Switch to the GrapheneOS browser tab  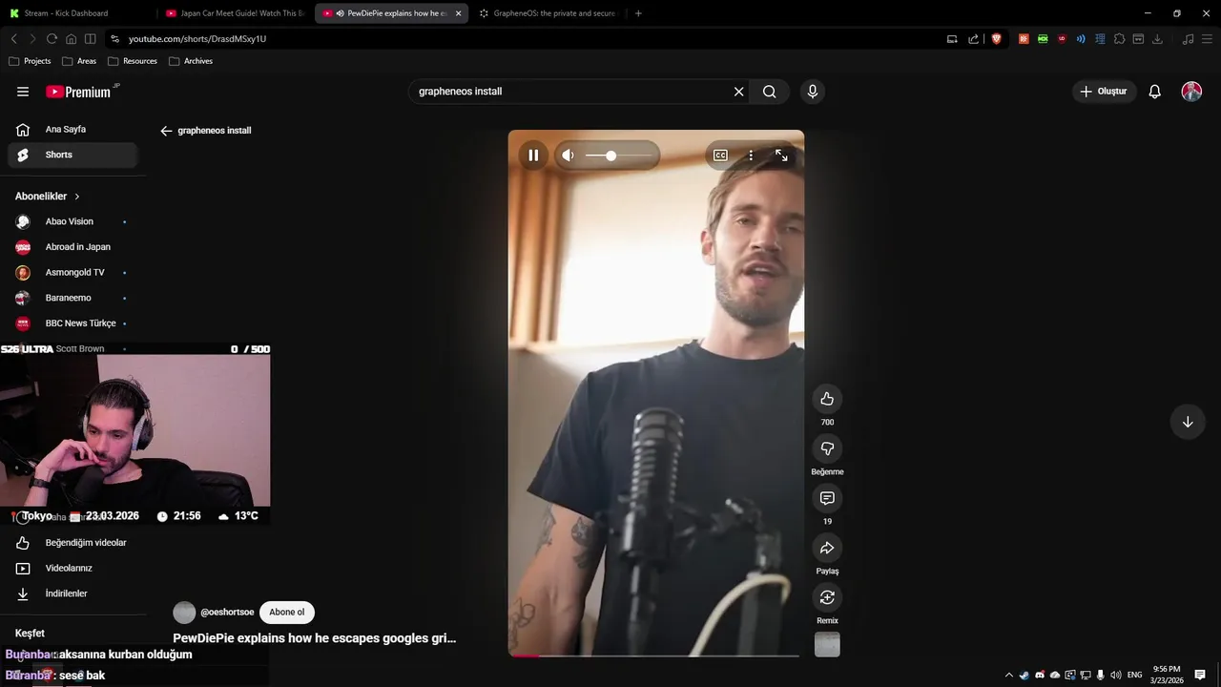pyautogui.click(x=548, y=13)
